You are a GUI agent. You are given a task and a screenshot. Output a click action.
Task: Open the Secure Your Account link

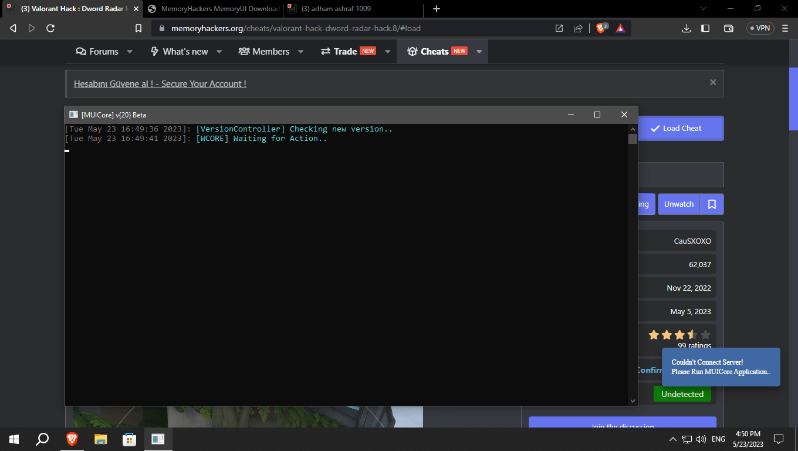point(160,84)
